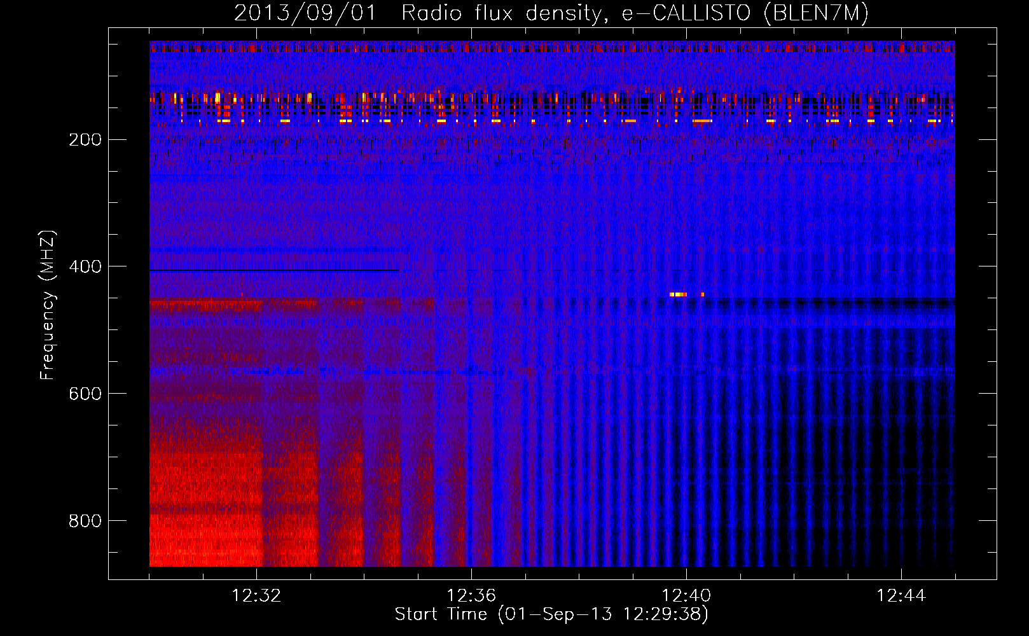Click the bright yellow burst near 450 MHz
Image resolution: width=1029 pixels, height=636 pixels.
(x=679, y=294)
